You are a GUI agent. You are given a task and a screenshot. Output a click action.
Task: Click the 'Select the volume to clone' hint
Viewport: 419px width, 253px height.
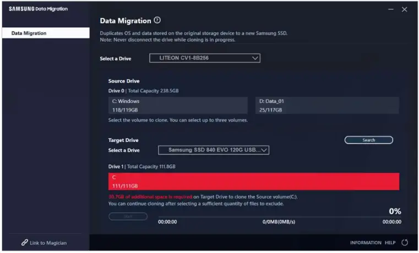pyautogui.click(x=178, y=120)
